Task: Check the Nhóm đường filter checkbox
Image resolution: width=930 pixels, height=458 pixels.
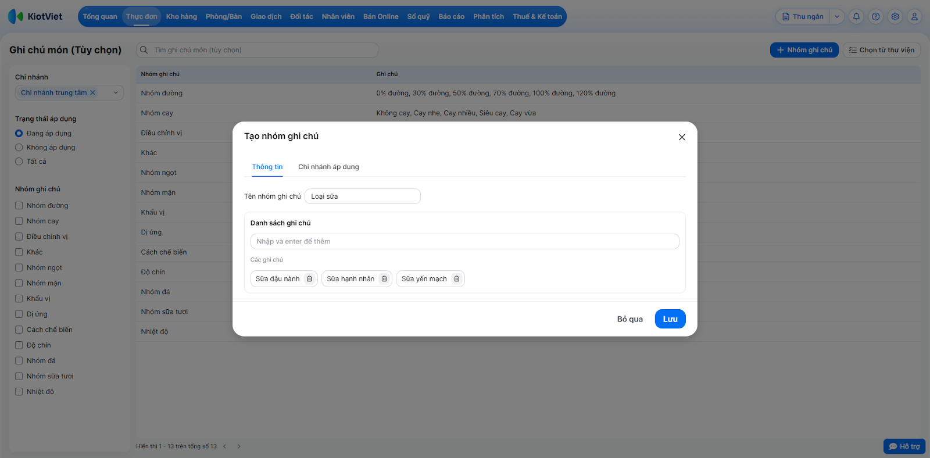Action: click(19, 206)
